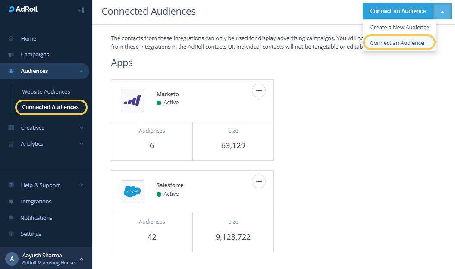Go to Campaigns in the sidebar
455x269 pixels.
[x=35, y=55]
